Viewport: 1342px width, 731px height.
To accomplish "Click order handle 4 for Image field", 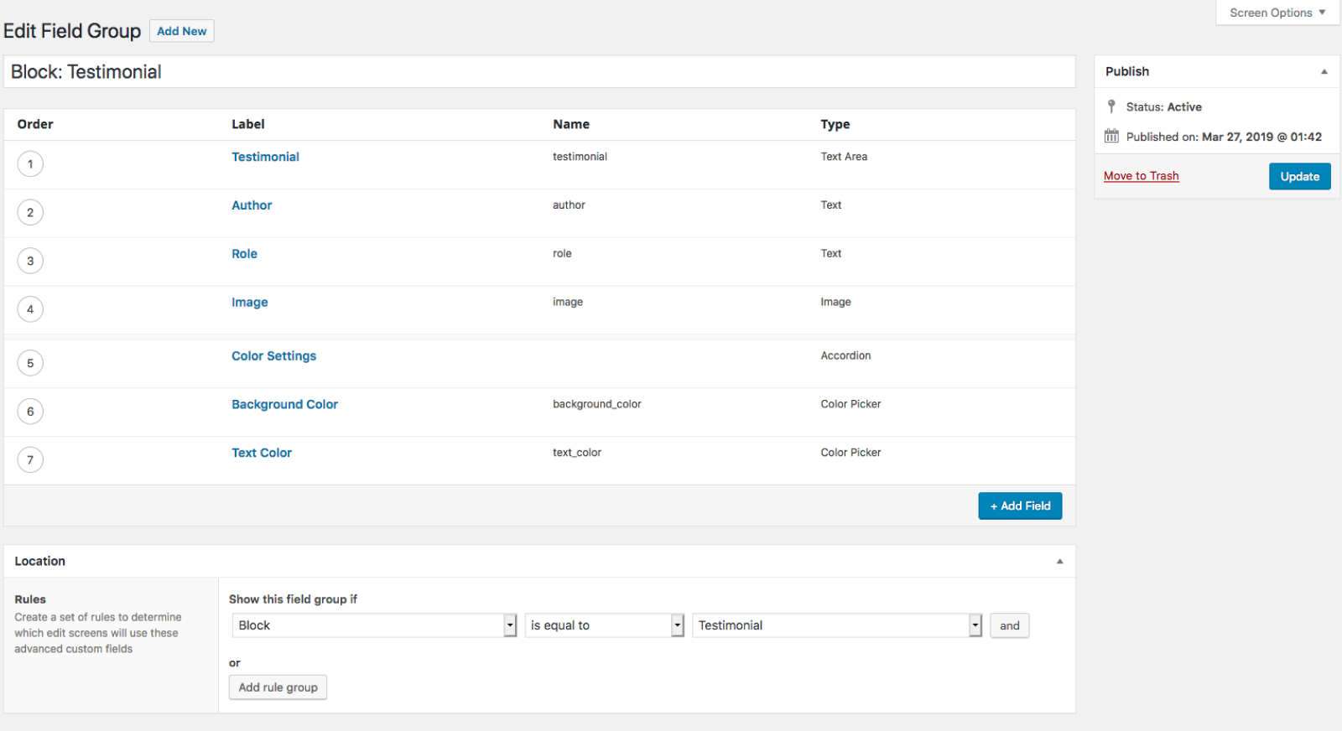I will pos(30,309).
